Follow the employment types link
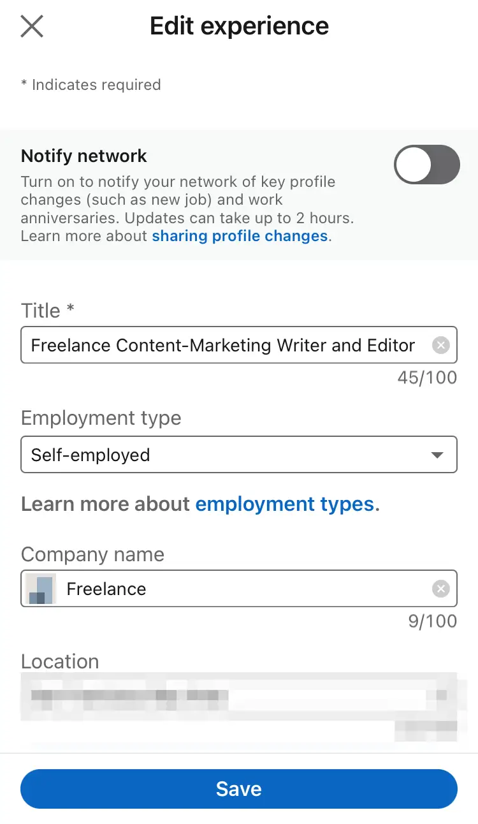Screen dimensions: 478x824 click(284, 504)
